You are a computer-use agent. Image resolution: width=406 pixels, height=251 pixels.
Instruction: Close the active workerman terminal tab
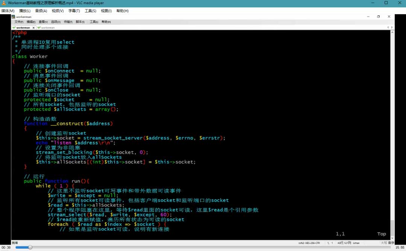pyautogui.click(x=33, y=27)
